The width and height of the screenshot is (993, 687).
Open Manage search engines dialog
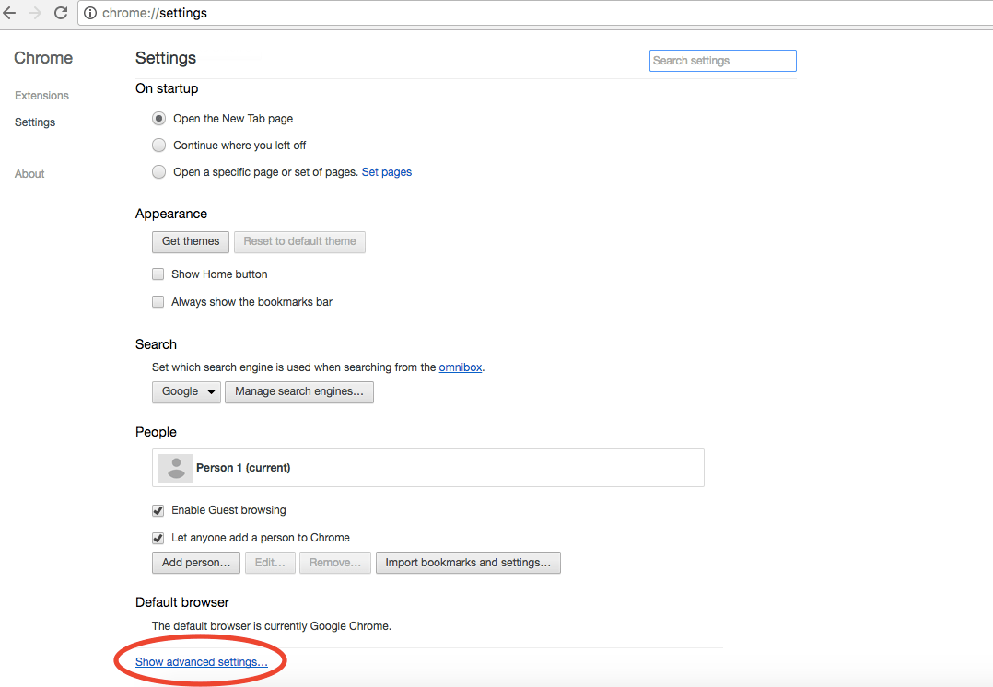point(298,392)
